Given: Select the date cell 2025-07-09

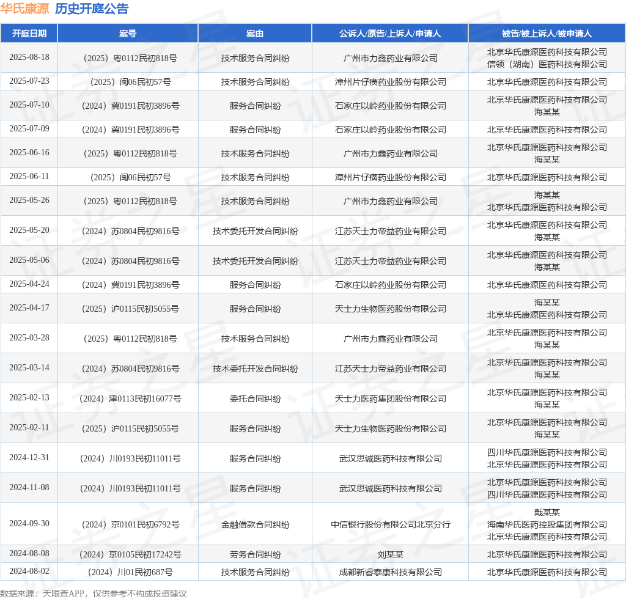Looking at the screenshot, I should click(29, 129).
